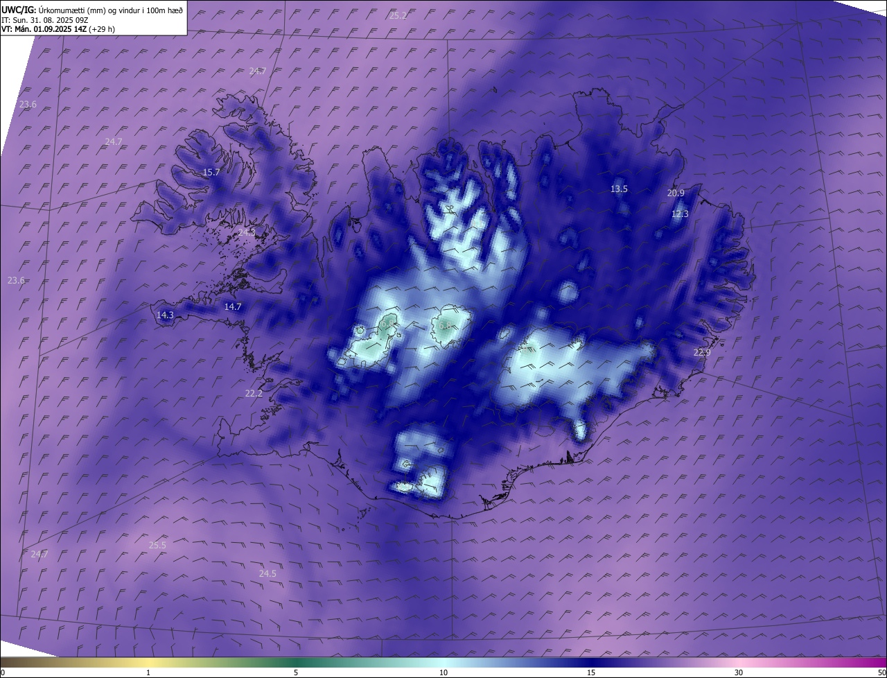Image resolution: width=887 pixels, height=678 pixels.
Task: Click the 14.7 value label
Action: pyautogui.click(x=233, y=306)
